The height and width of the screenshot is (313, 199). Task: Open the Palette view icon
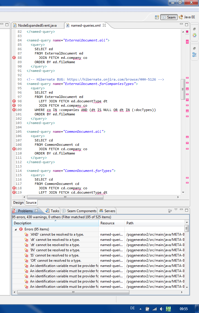pyautogui.click(x=194, y=36)
